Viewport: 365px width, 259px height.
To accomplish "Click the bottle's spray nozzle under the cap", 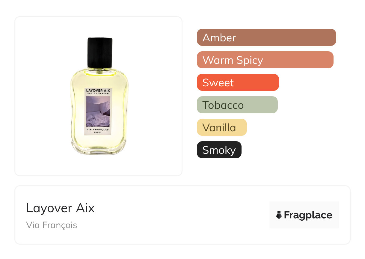I will point(100,71).
